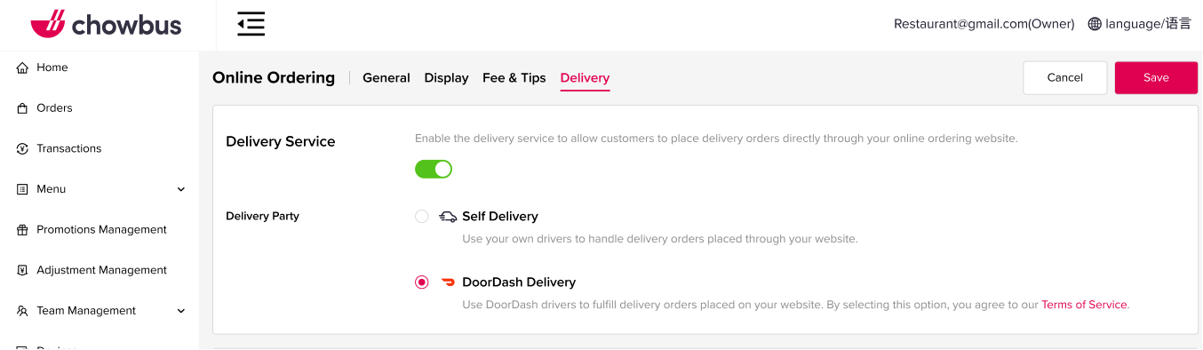Expand the Menu sidebar chevron
The image size is (1203, 350).
(x=181, y=189)
